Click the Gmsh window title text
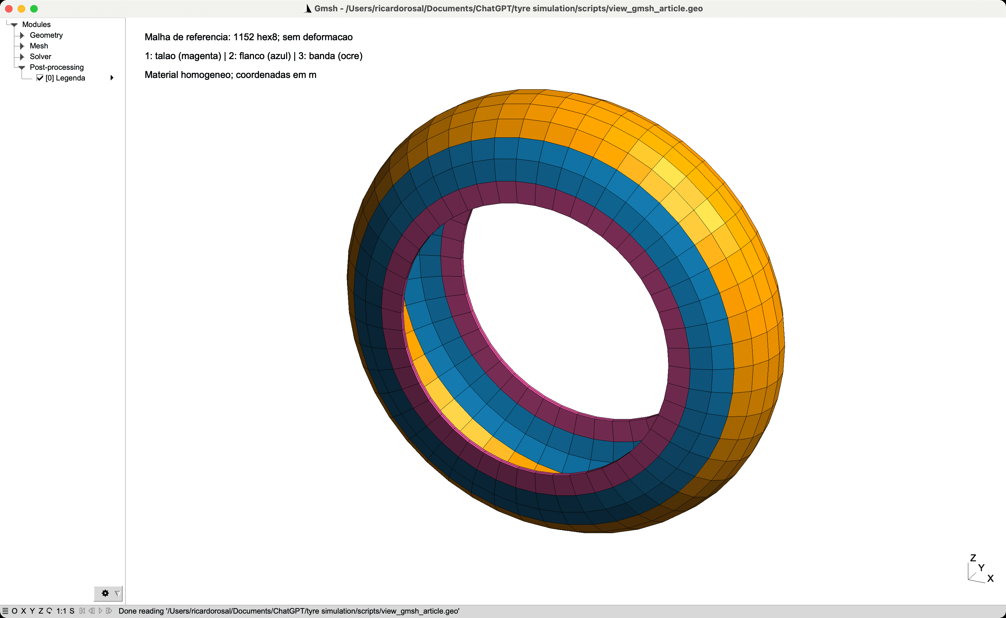The height and width of the screenshot is (618, 1006). pos(508,8)
